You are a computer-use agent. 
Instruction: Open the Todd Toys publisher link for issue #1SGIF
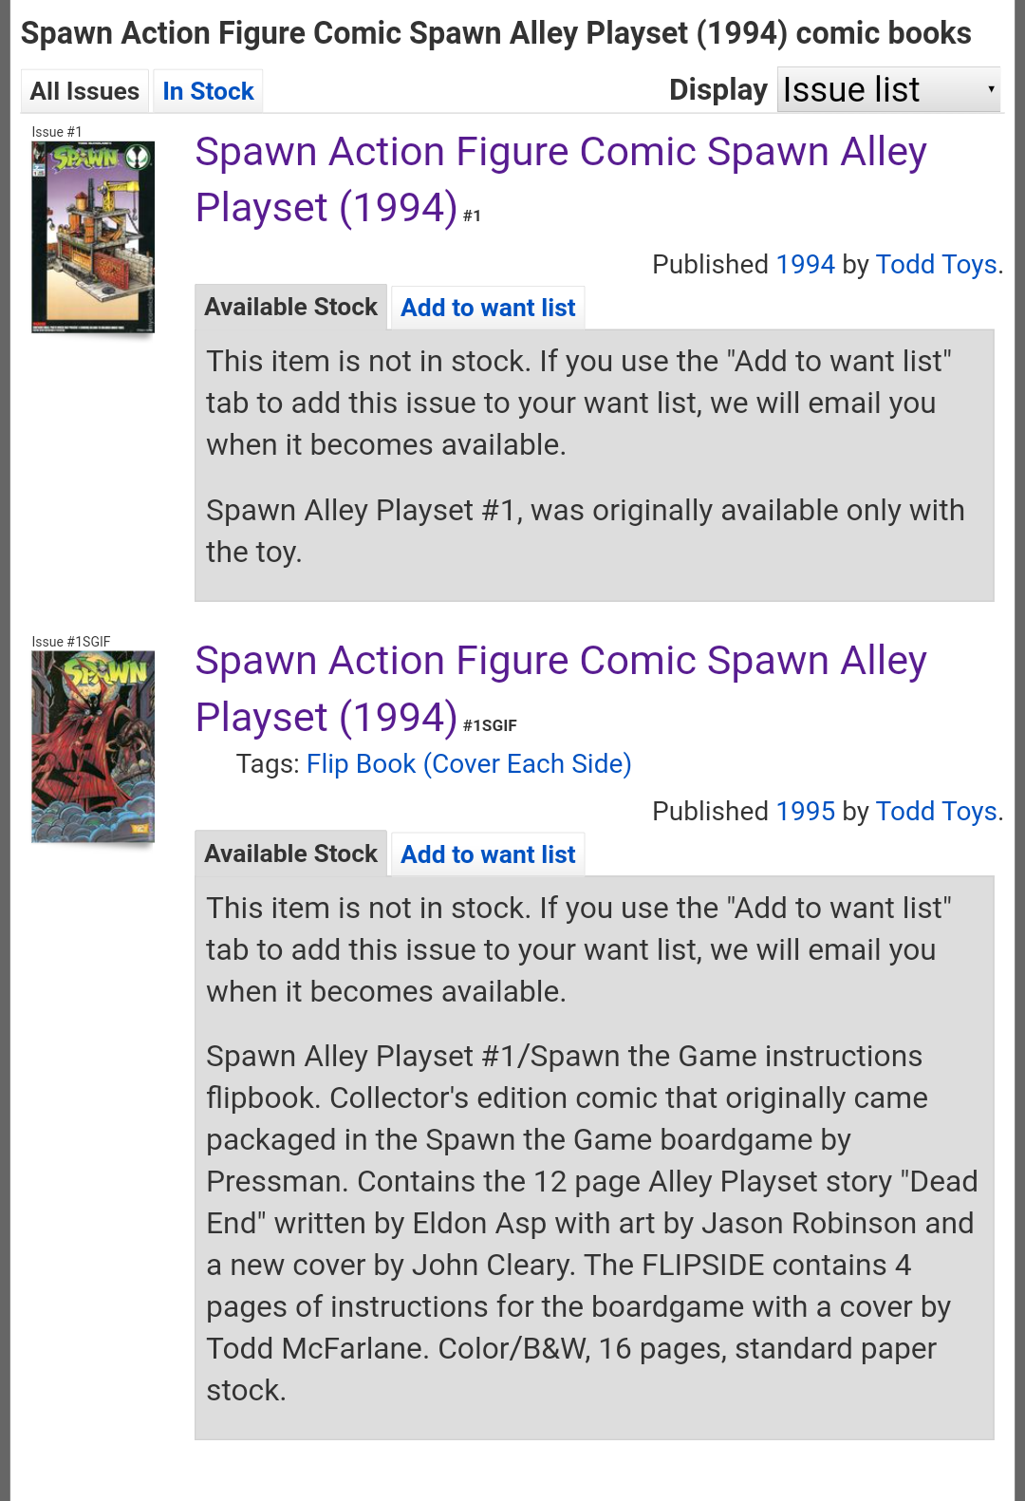(x=936, y=811)
